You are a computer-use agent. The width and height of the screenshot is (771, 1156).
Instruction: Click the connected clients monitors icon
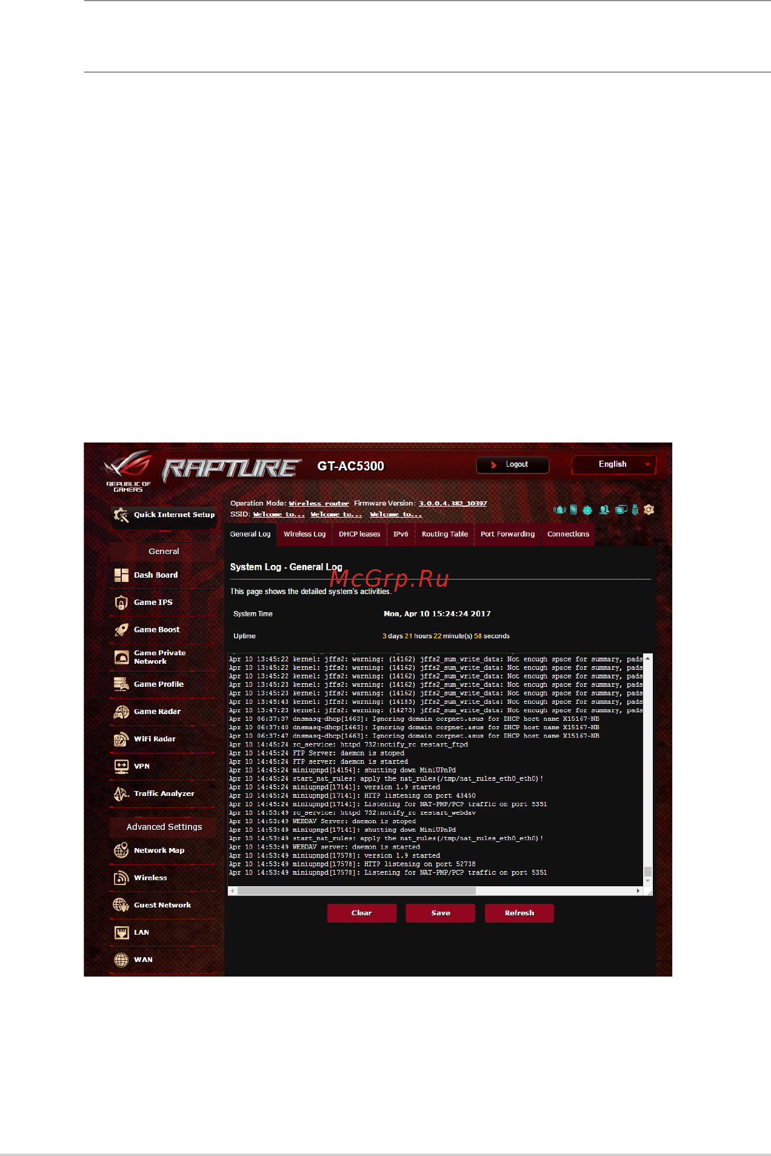(x=621, y=510)
